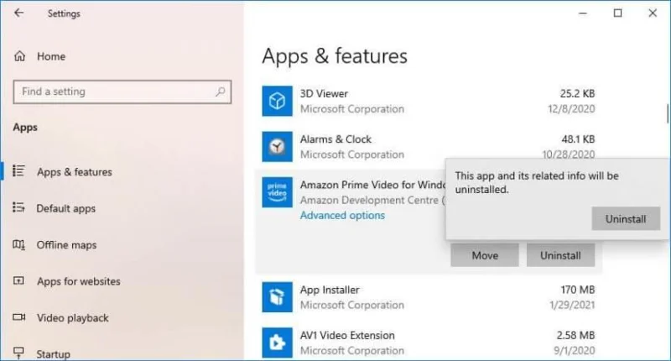The width and height of the screenshot is (671, 361).
Task: Select the 3D Viewer name text
Action: [x=324, y=93]
